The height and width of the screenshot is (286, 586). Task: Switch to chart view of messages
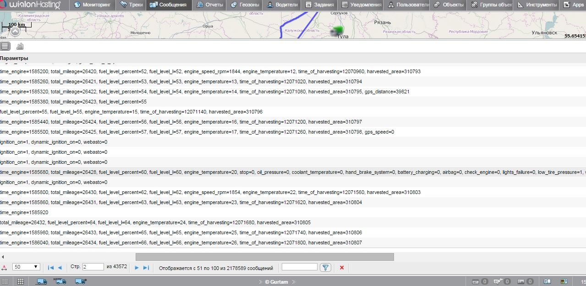click(20, 46)
